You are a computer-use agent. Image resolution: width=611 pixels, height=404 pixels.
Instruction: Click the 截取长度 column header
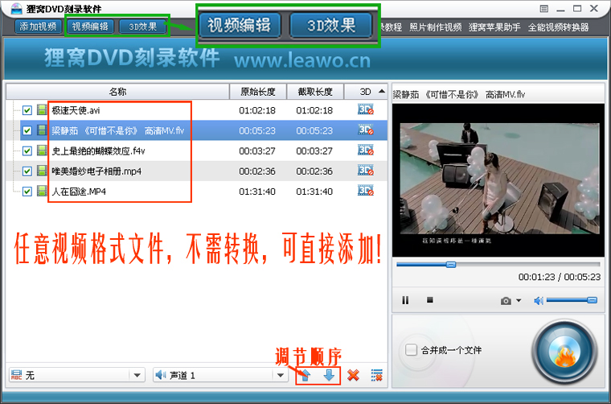point(315,92)
